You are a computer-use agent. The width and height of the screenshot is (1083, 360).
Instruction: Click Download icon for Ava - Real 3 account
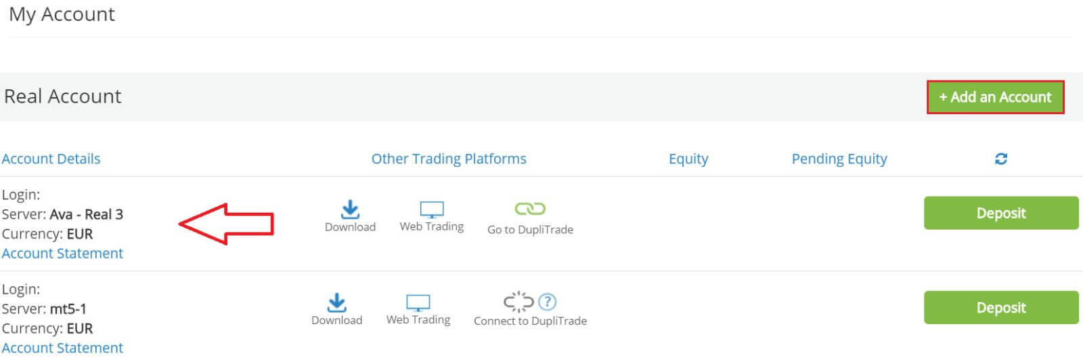pyautogui.click(x=350, y=209)
